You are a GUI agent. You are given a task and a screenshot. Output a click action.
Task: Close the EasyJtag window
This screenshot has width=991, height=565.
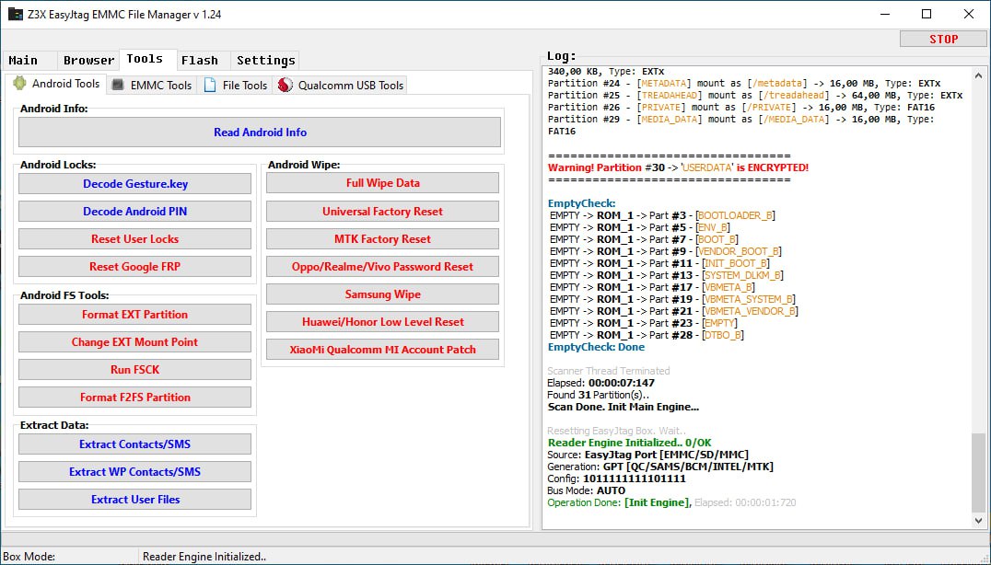pyautogui.click(x=968, y=14)
